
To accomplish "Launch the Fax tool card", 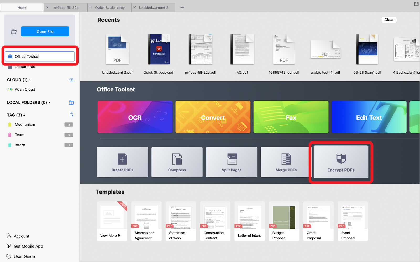I will [291, 117].
